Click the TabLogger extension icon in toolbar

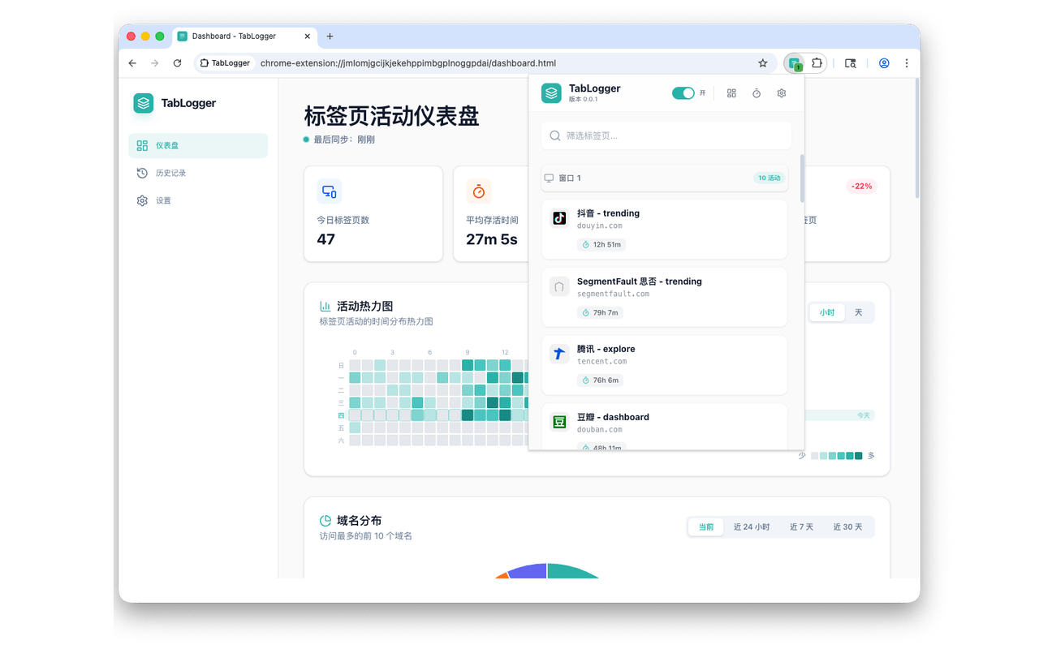795,63
